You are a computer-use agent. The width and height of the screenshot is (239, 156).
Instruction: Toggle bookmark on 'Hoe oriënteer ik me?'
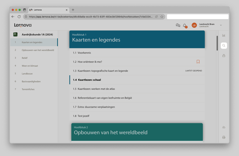[x=198, y=62]
